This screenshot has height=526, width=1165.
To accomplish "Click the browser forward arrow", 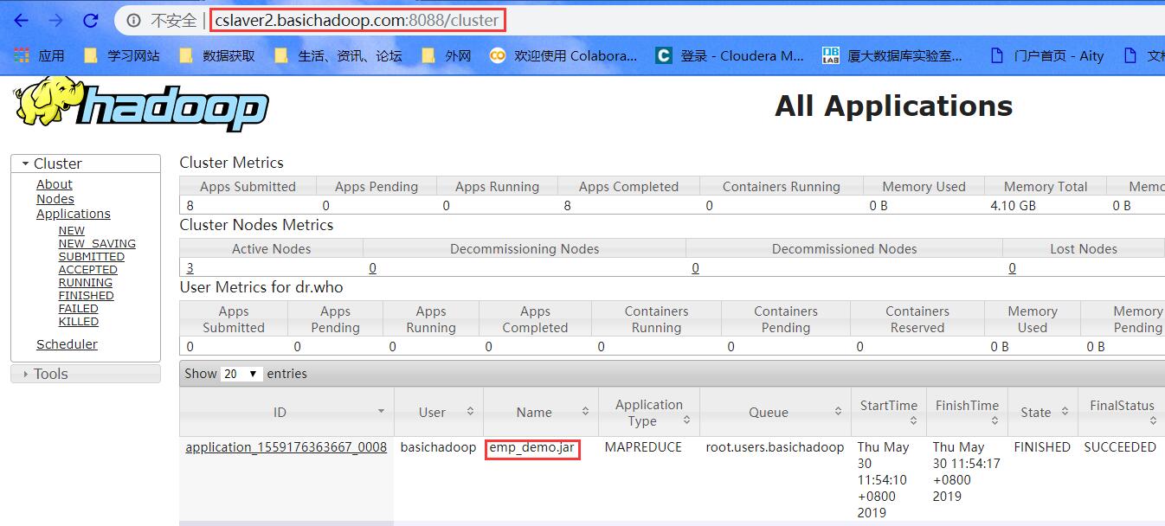I will 55,20.
